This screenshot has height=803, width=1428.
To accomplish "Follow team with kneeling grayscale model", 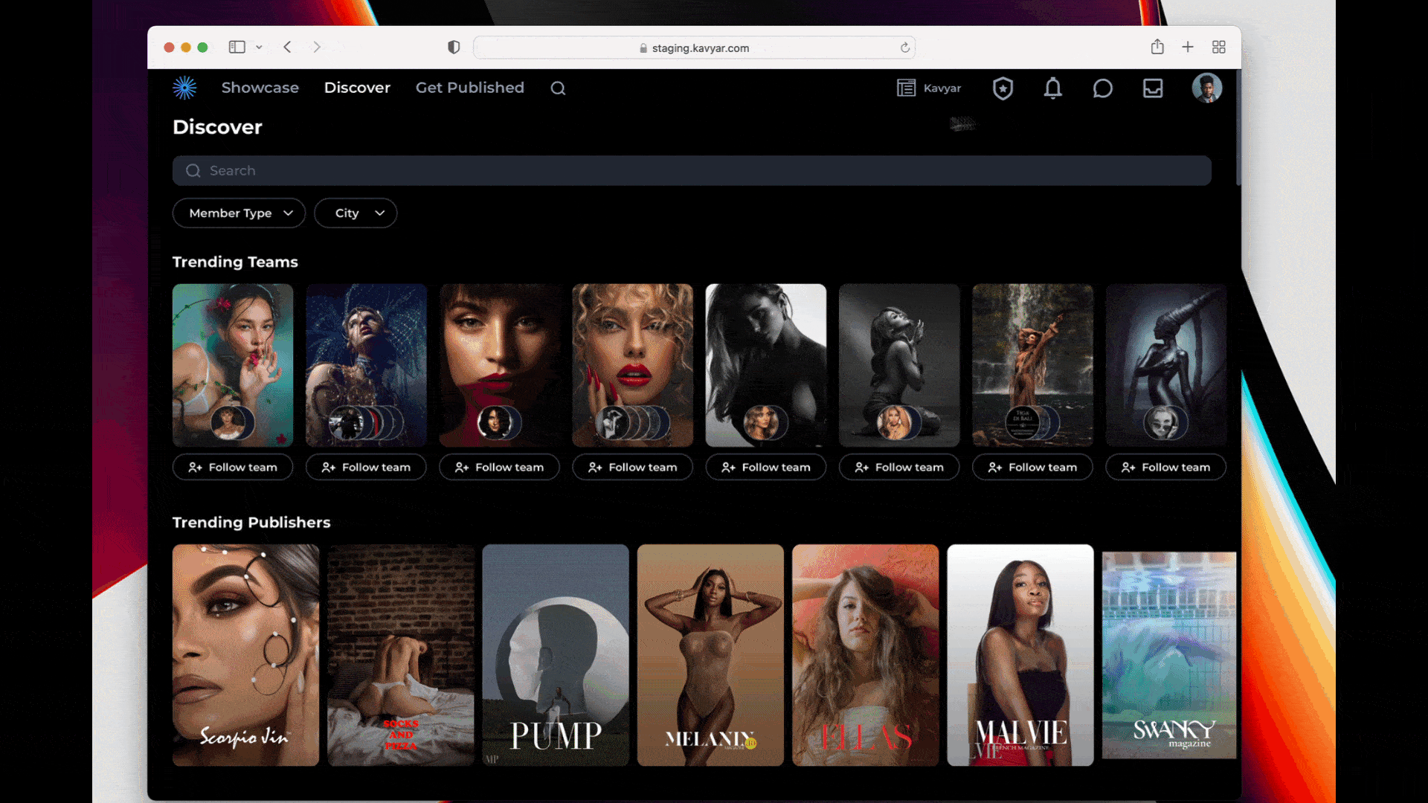I will click(899, 468).
